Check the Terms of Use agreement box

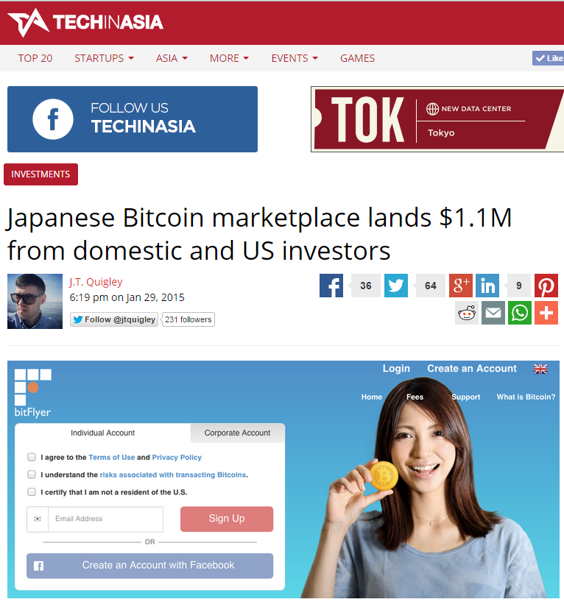[x=32, y=457]
